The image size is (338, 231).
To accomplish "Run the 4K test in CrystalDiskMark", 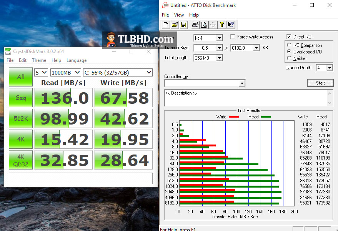I will tap(21, 139).
